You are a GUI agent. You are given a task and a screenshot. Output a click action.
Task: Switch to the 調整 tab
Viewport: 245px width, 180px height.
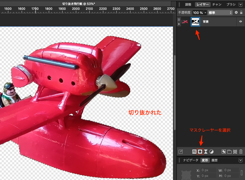188,5
